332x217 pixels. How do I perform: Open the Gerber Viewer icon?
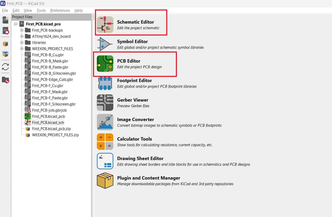[x=105, y=103]
